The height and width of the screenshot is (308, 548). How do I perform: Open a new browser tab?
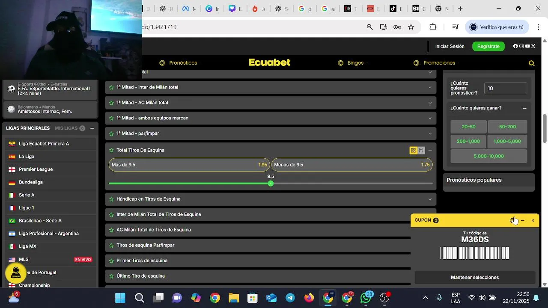click(460, 9)
